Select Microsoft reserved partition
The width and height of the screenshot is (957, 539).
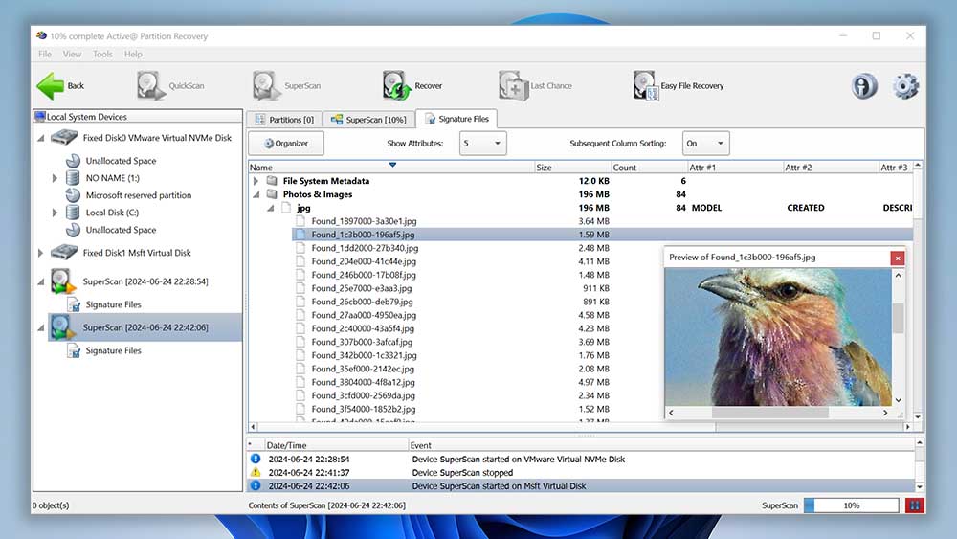click(139, 195)
